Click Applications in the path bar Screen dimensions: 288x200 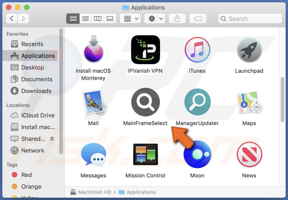(x=137, y=192)
